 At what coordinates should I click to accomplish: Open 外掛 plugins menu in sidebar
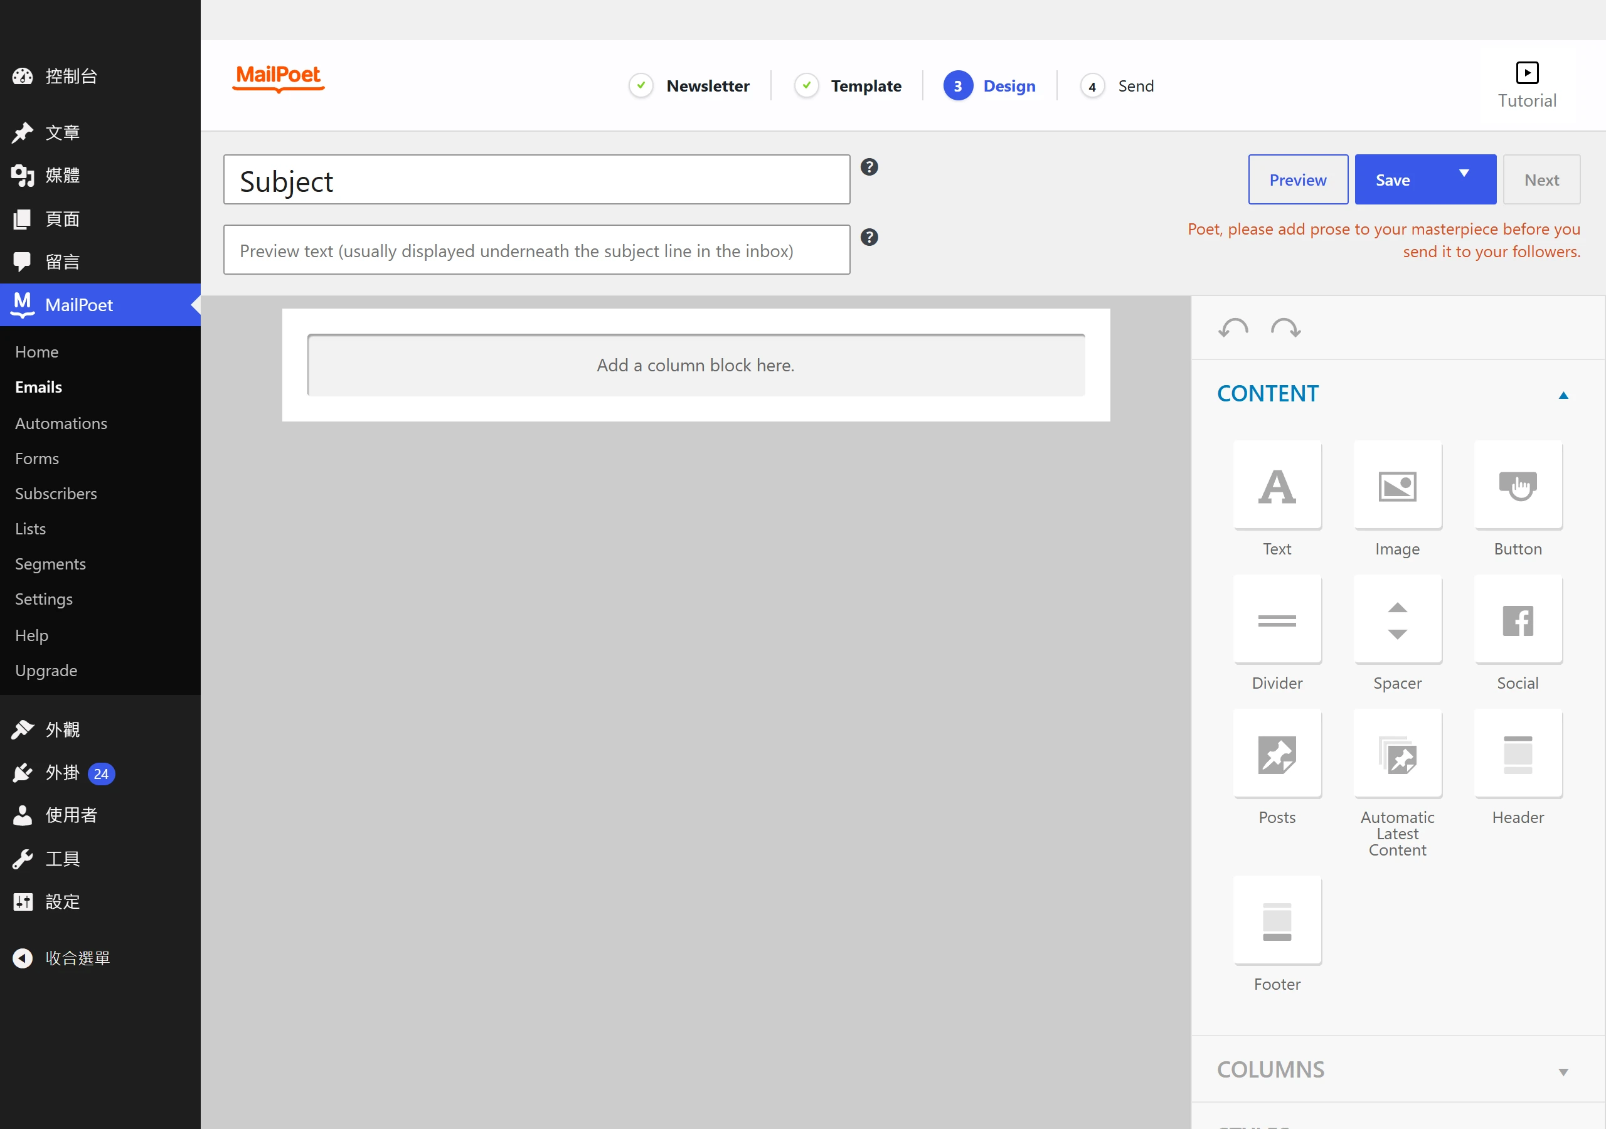tap(100, 772)
